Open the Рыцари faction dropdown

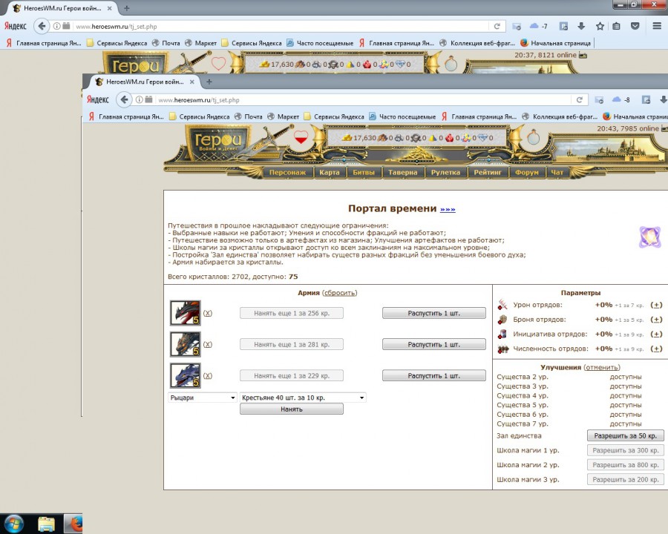[203, 398]
